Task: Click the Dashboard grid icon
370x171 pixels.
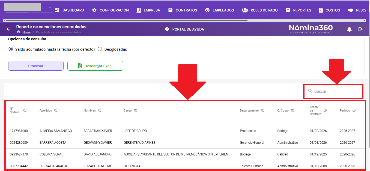Action: click(x=57, y=10)
